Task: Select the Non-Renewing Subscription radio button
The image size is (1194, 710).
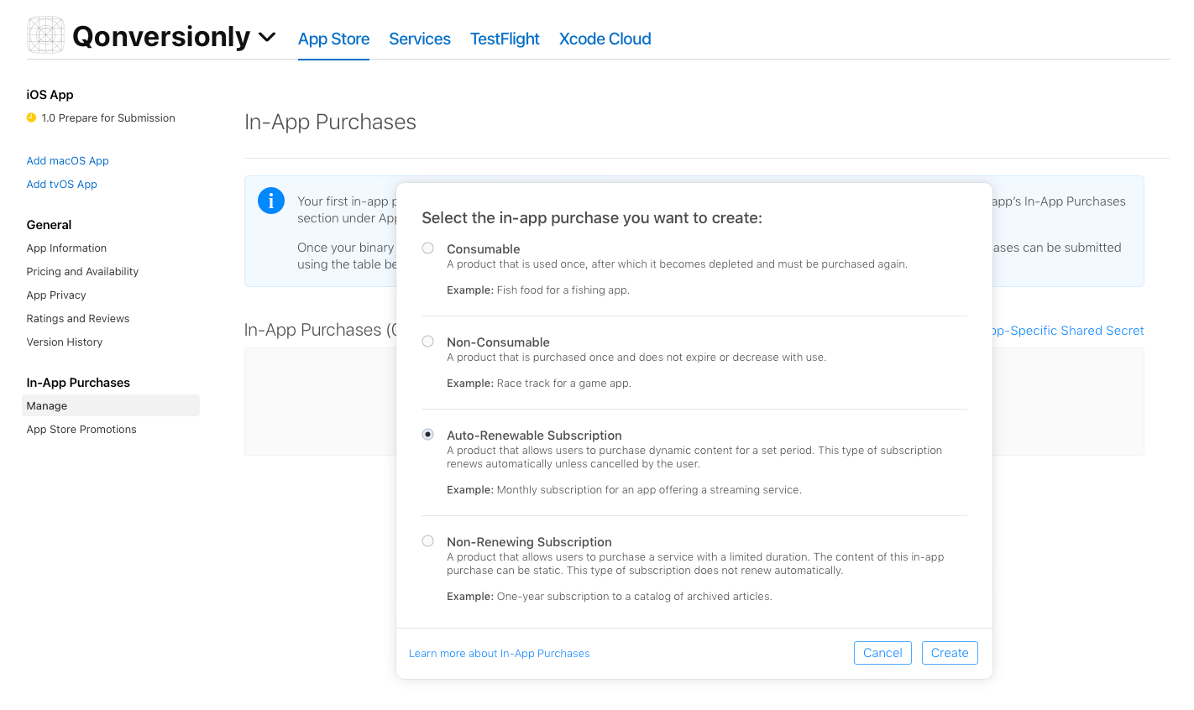Action: click(428, 541)
